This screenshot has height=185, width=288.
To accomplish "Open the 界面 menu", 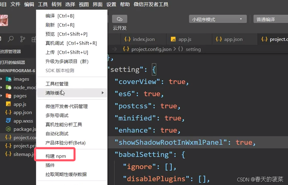I will [x=97, y=4].
